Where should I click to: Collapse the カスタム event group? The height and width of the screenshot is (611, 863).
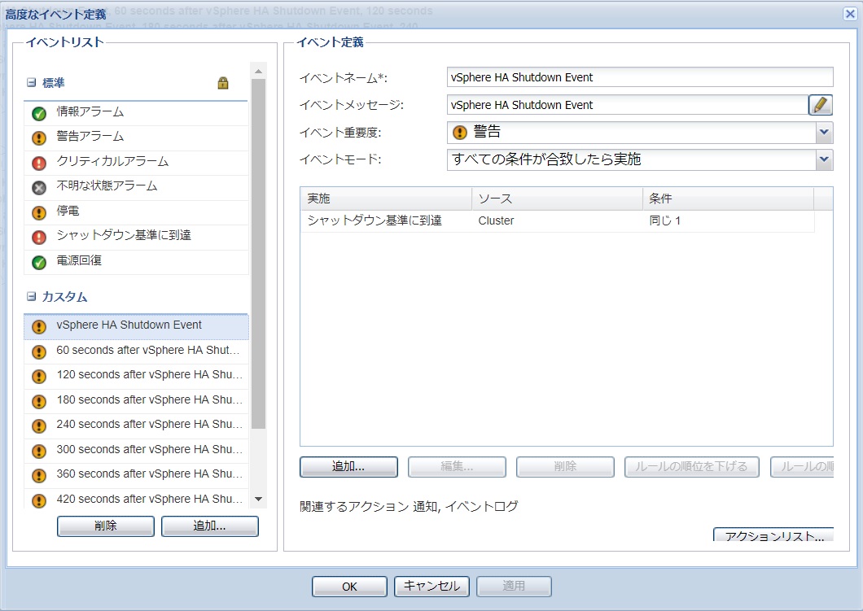32,297
